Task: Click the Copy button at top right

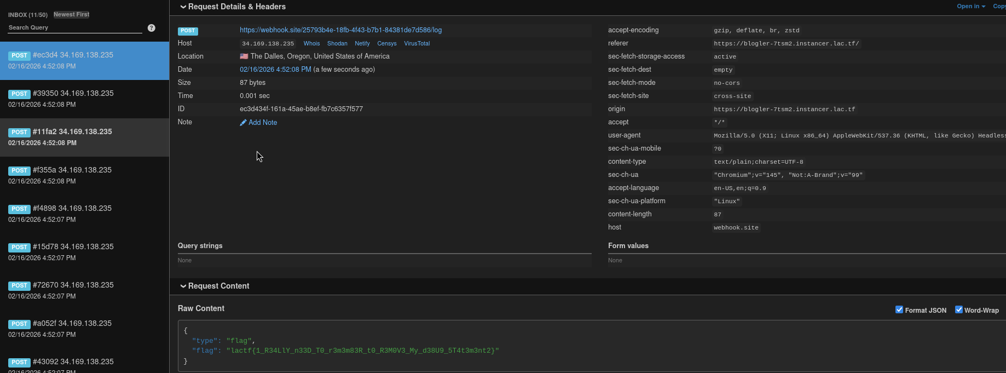Action: point(999,7)
